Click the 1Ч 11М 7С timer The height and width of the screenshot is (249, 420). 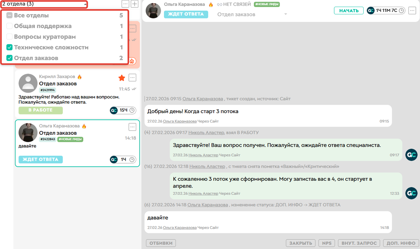pyautogui.click(x=386, y=11)
